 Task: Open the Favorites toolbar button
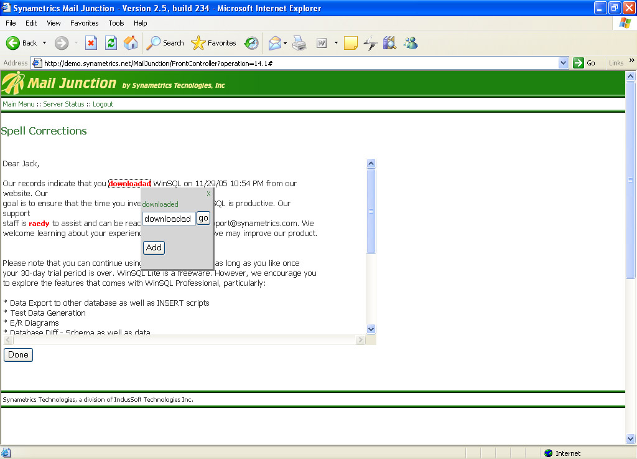(214, 43)
